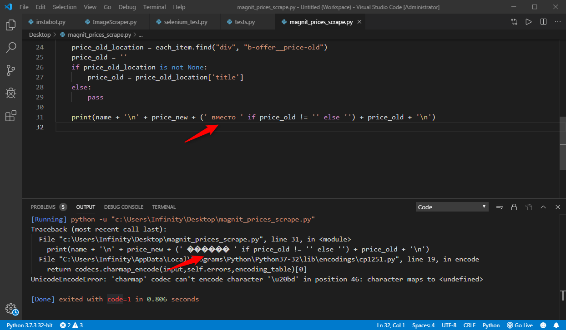Open the Source Control view

pyautogui.click(x=11, y=70)
